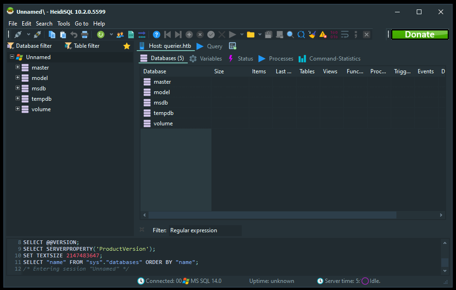Click the green Donate button
Image resolution: width=456 pixels, height=290 pixels.
point(420,35)
